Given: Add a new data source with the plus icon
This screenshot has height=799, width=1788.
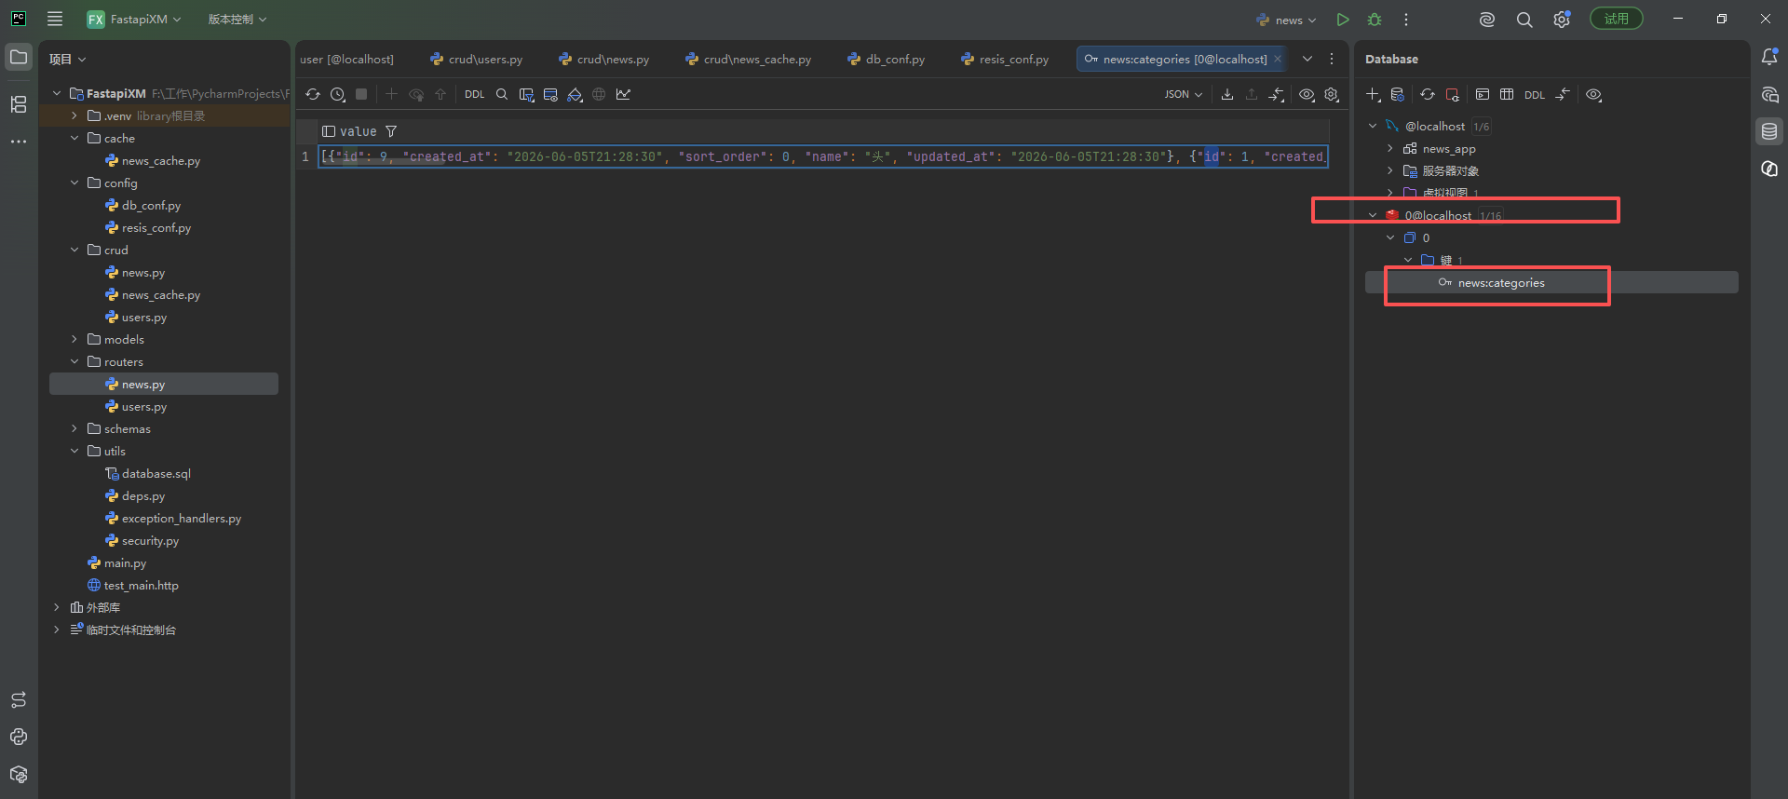Looking at the screenshot, I should tap(1373, 94).
